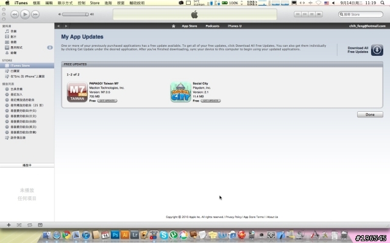Open Picasa from the dock
390x243 pixels.
(183, 235)
